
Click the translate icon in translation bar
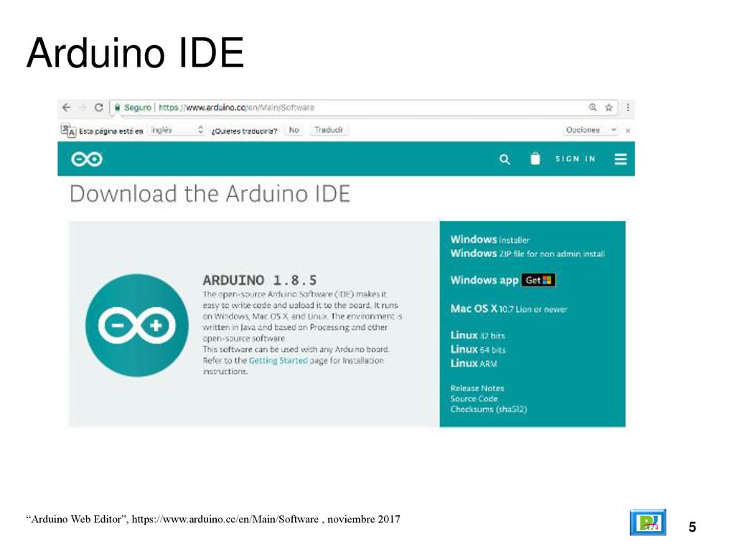tap(68, 131)
